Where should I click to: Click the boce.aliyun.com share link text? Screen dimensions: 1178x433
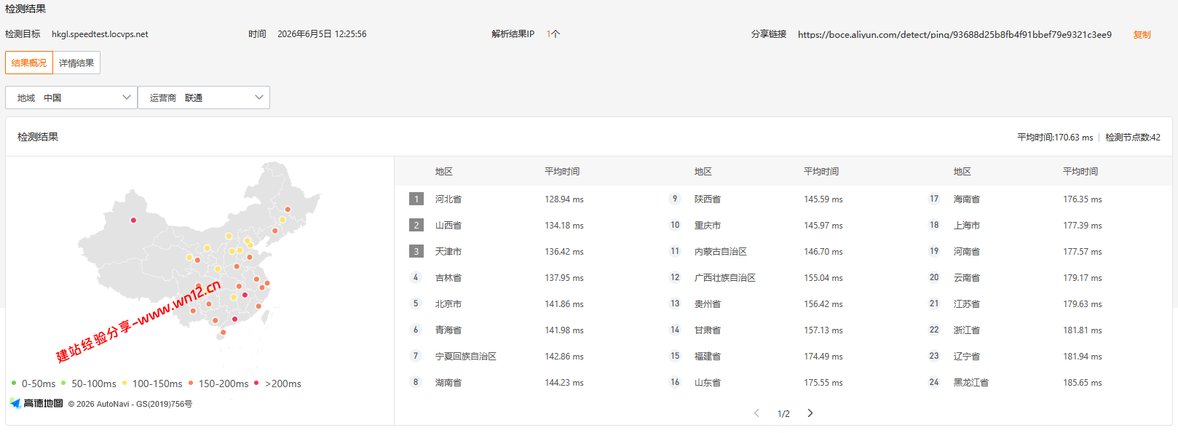coord(954,34)
